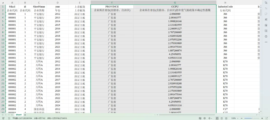
Task: Open reading mode crosshair dropdown in status bar
Action: click(210, 118)
